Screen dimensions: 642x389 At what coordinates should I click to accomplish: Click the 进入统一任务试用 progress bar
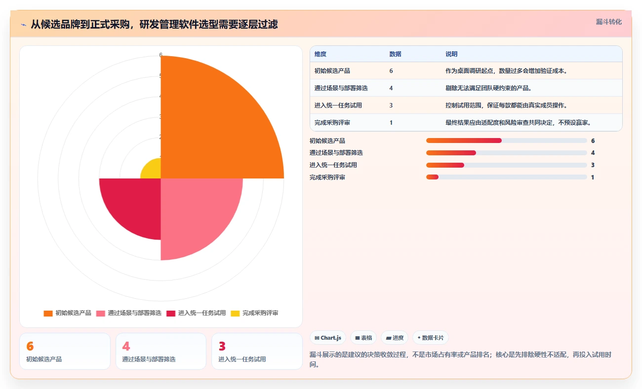click(507, 165)
